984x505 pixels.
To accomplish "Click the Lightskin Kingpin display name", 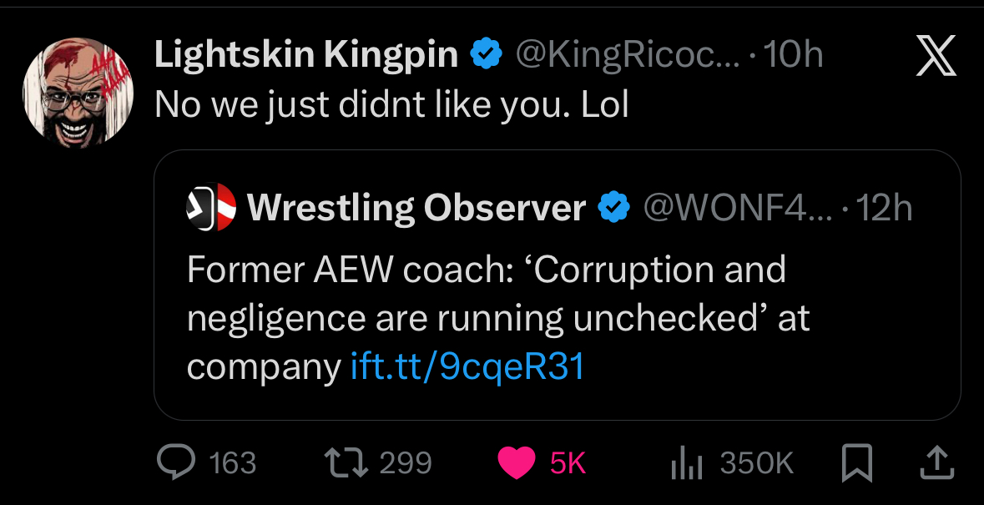I will [x=306, y=56].
